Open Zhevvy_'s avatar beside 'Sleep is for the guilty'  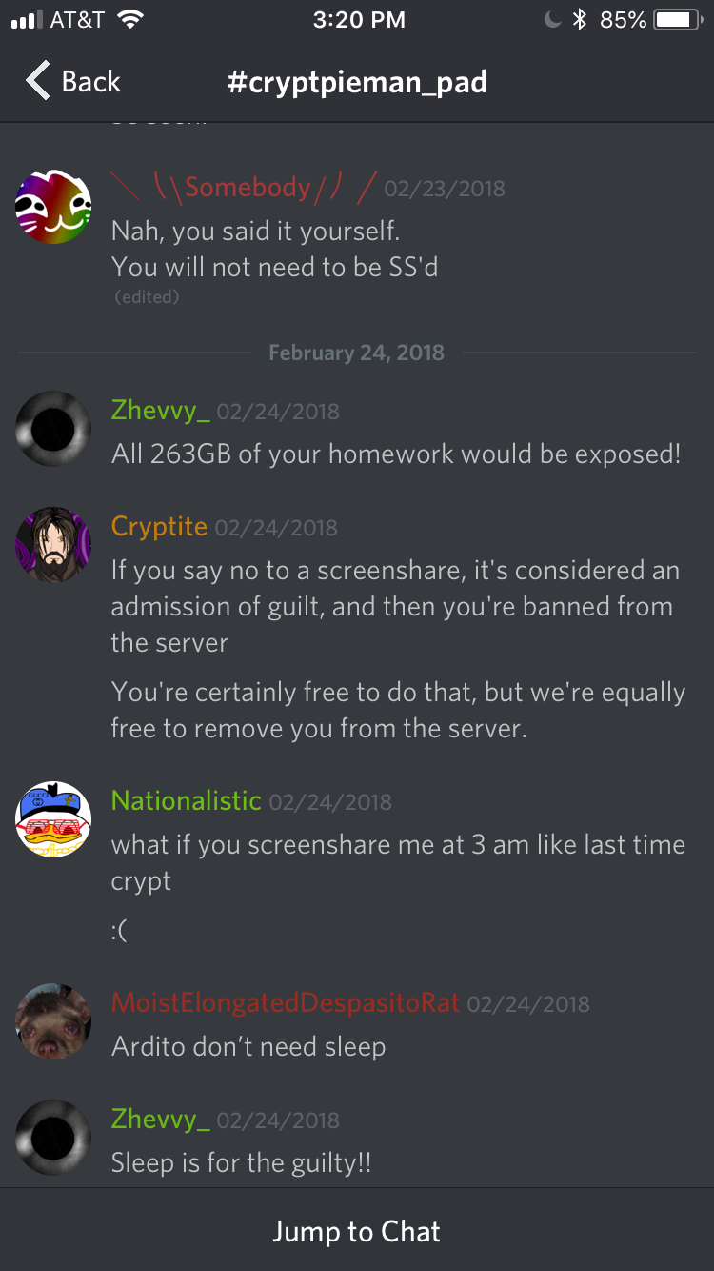coord(53,1138)
